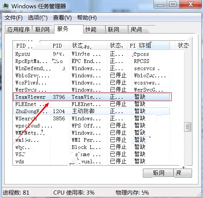Sort by the PI 排组 column header
This screenshot has height=198, width=203.
coord(149,46)
